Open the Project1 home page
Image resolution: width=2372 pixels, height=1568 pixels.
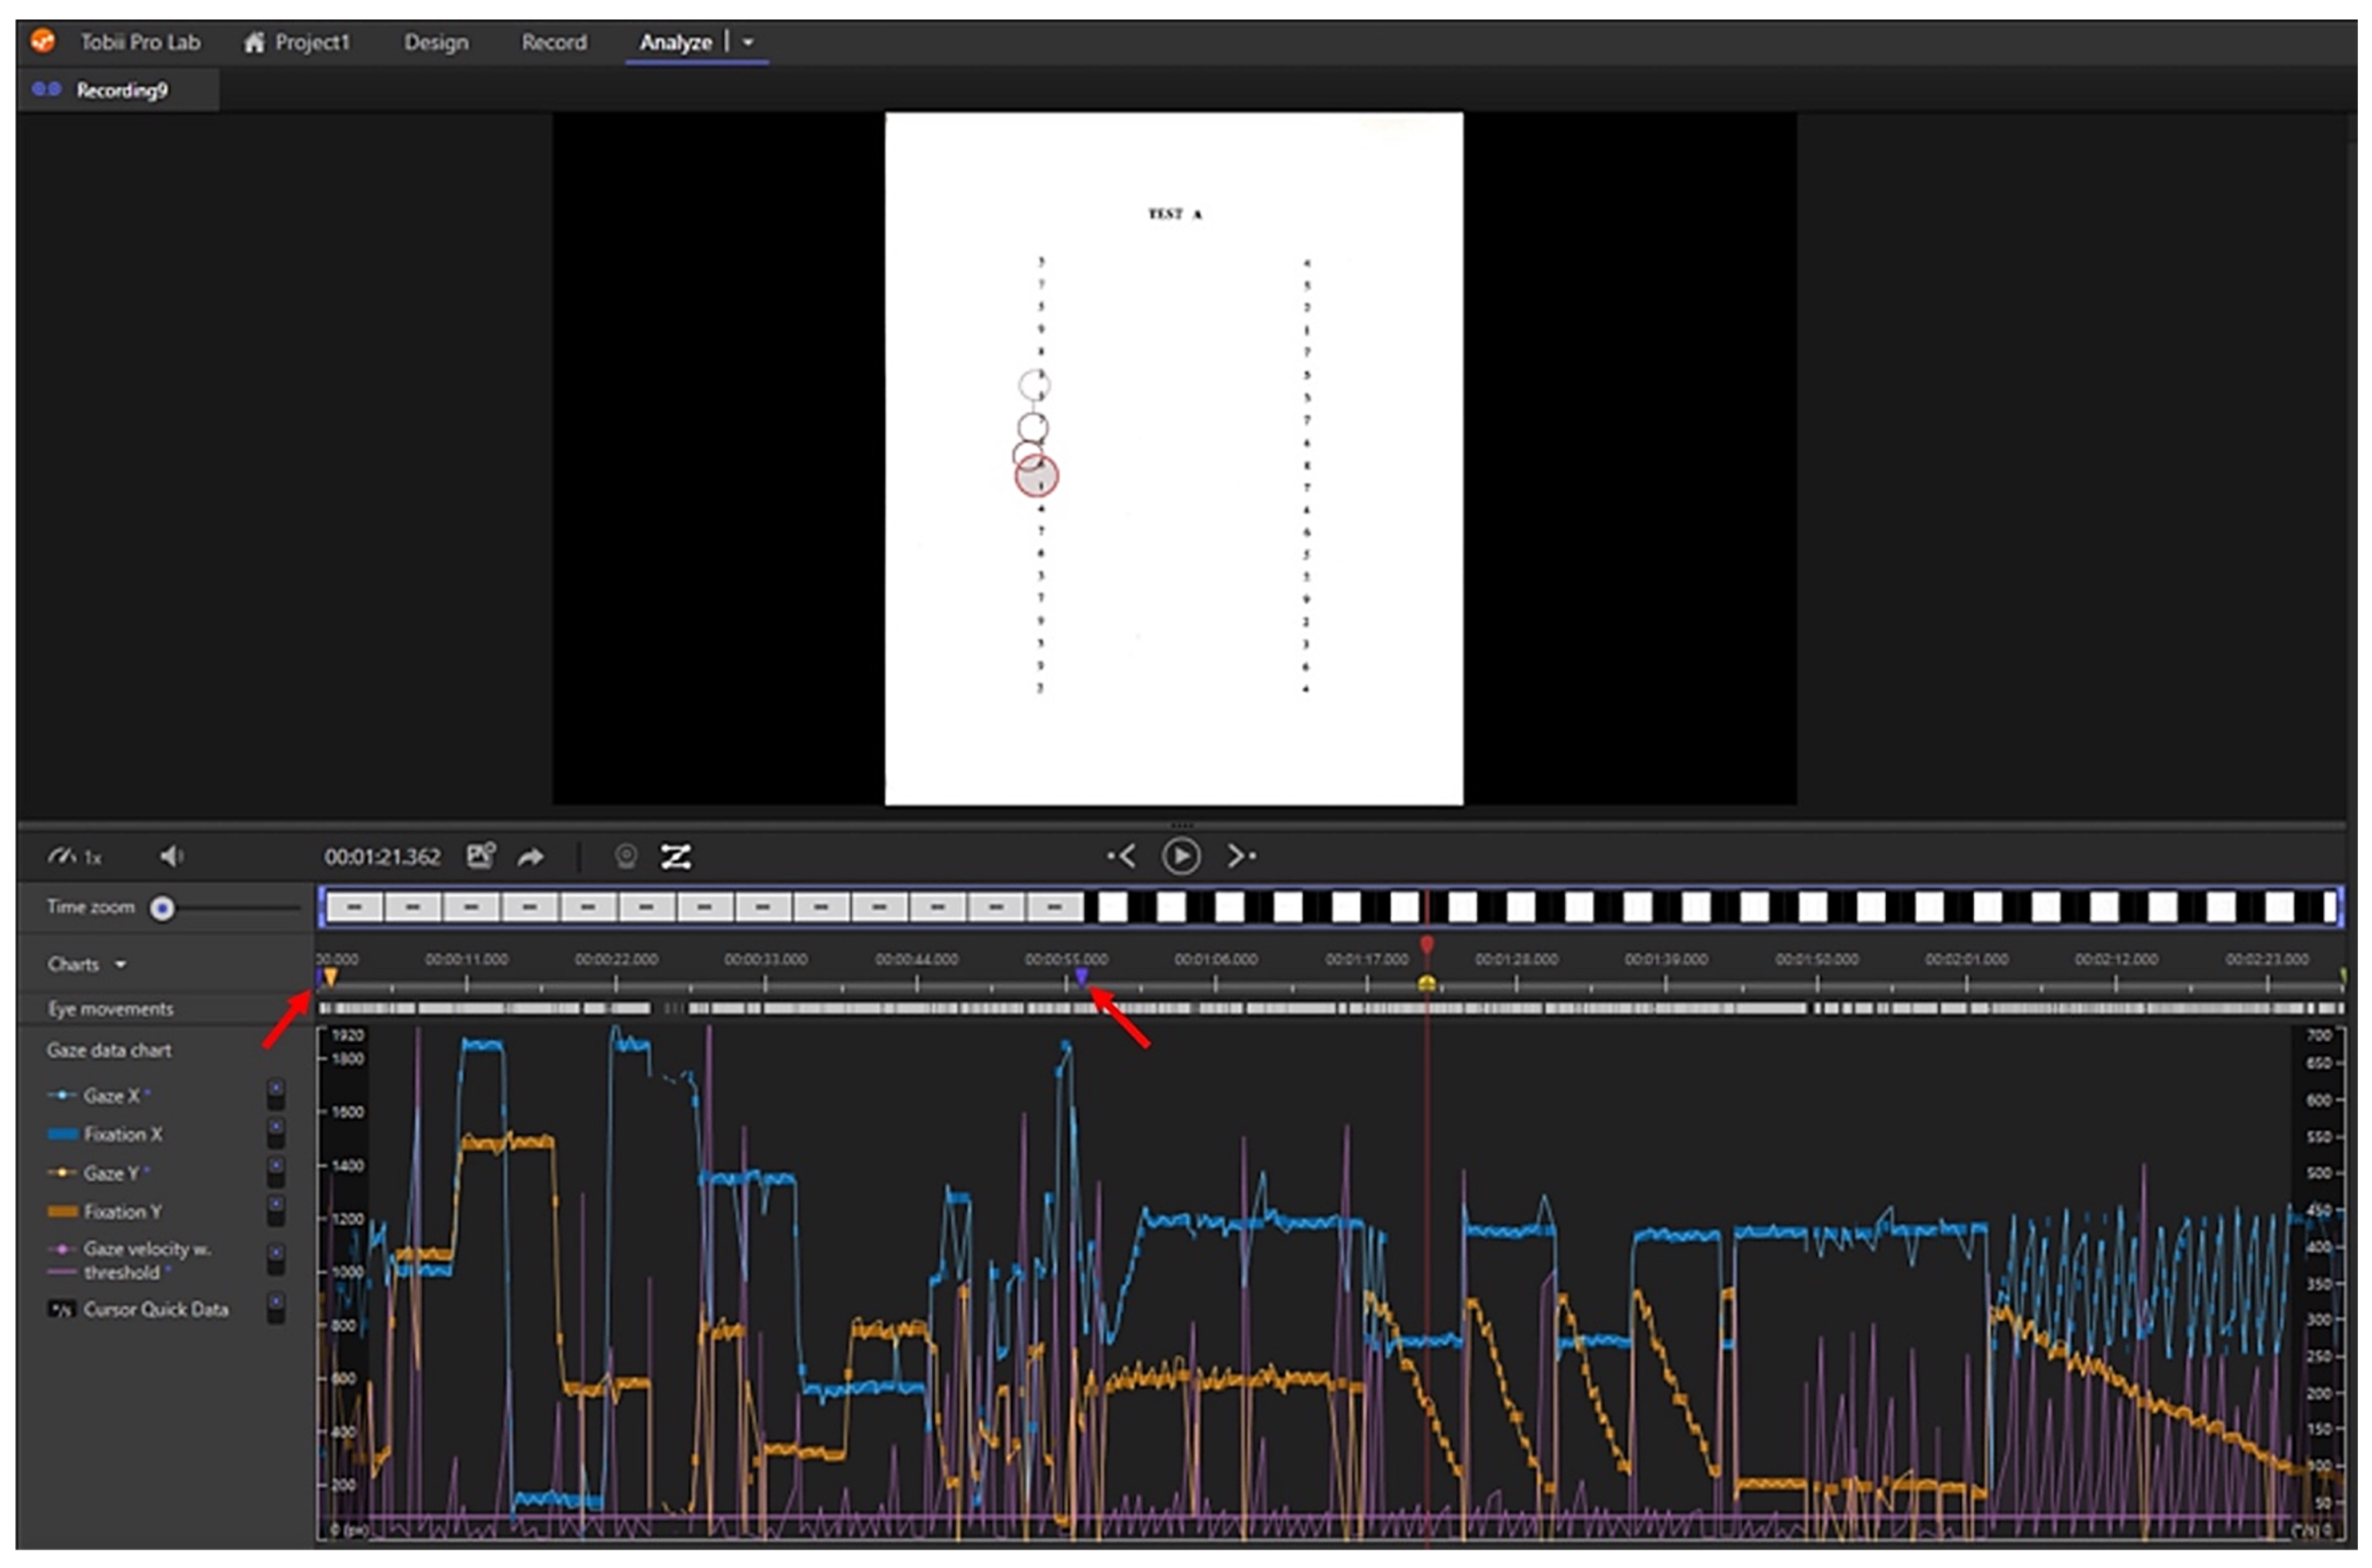point(297,43)
